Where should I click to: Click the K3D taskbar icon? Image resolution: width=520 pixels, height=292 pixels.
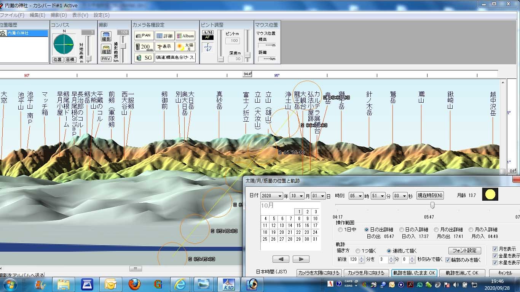tap(228, 284)
